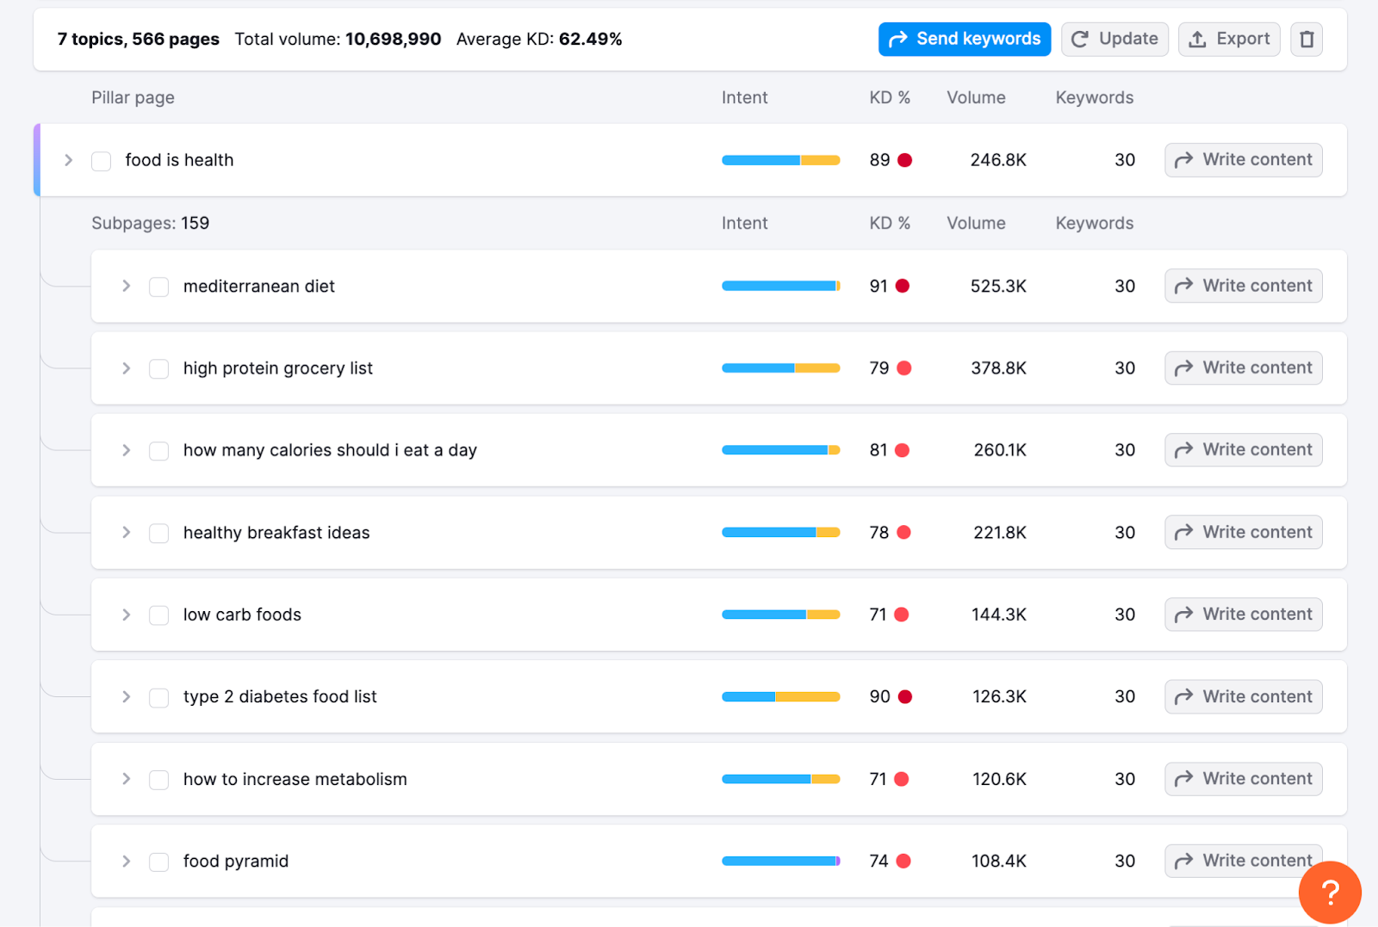Check how to increase metabolism checkbox
The height and width of the screenshot is (927, 1378).
tap(158, 780)
